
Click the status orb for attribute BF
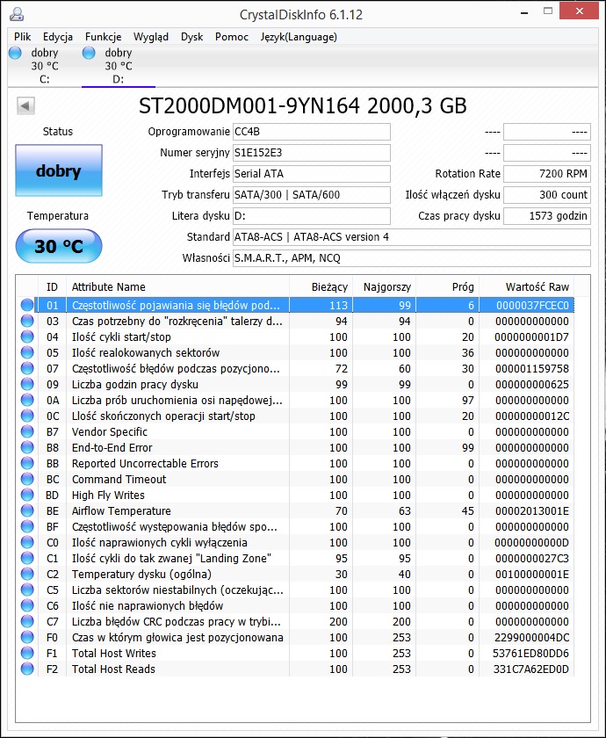point(27,526)
